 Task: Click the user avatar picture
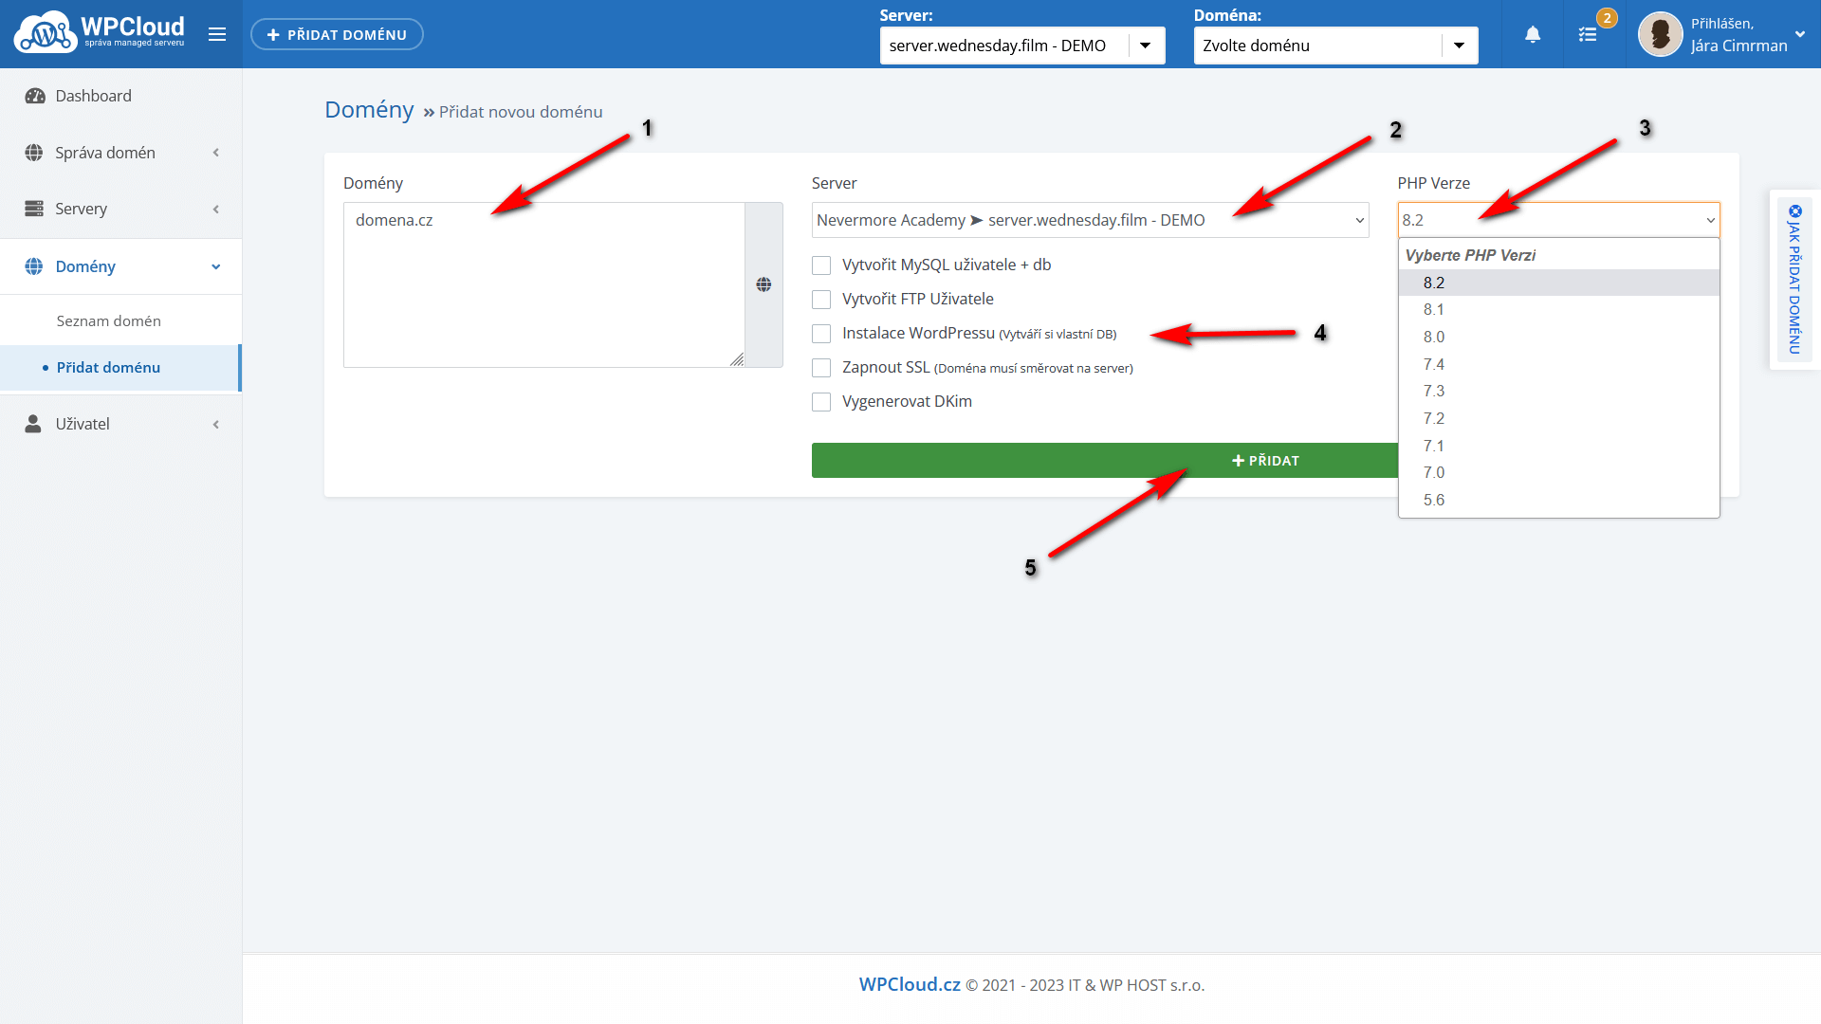pos(1660,35)
